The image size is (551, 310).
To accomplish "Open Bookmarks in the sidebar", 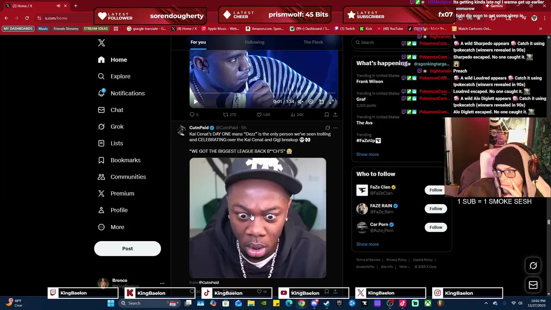I will click(119, 160).
